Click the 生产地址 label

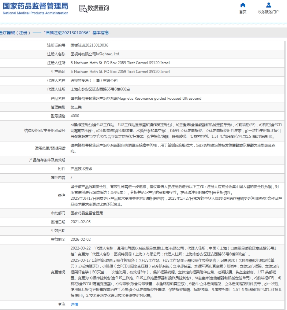[x=58, y=71]
